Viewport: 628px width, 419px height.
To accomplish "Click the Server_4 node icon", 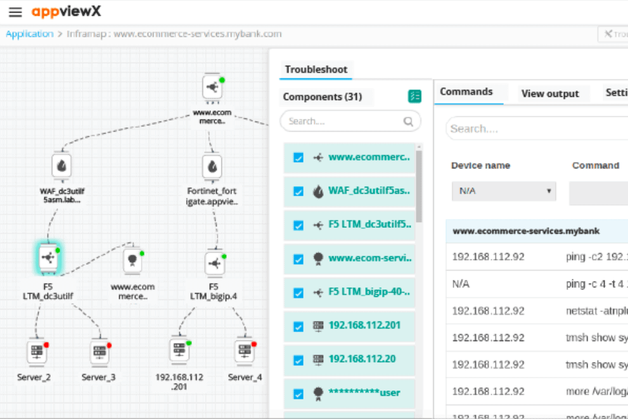I will [245, 351].
